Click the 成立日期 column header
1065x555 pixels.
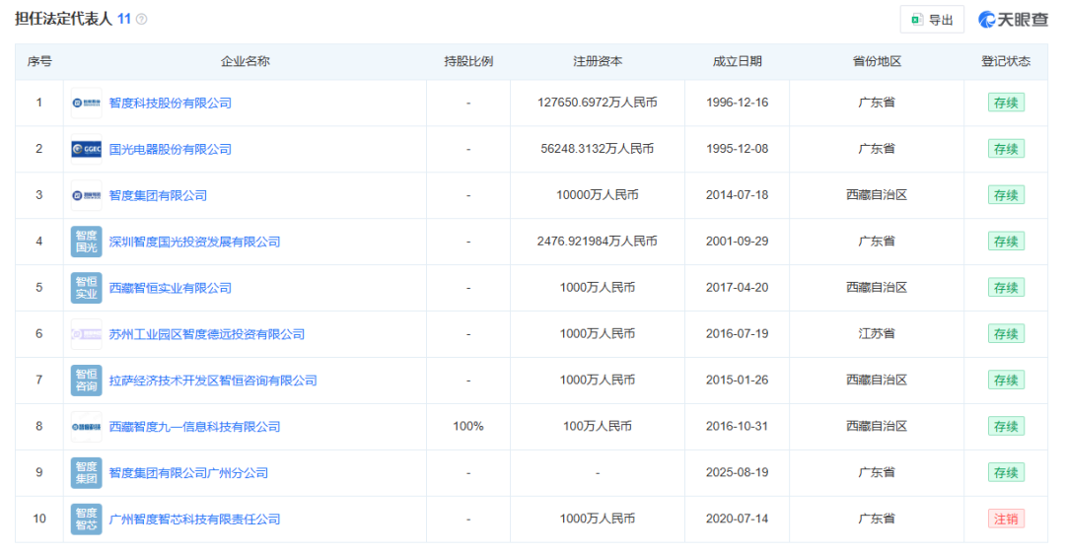click(737, 61)
